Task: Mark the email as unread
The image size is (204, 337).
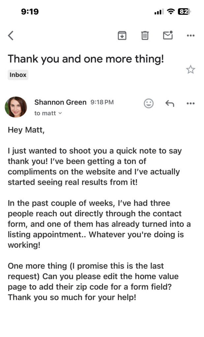Action: click(x=168, y=35)
